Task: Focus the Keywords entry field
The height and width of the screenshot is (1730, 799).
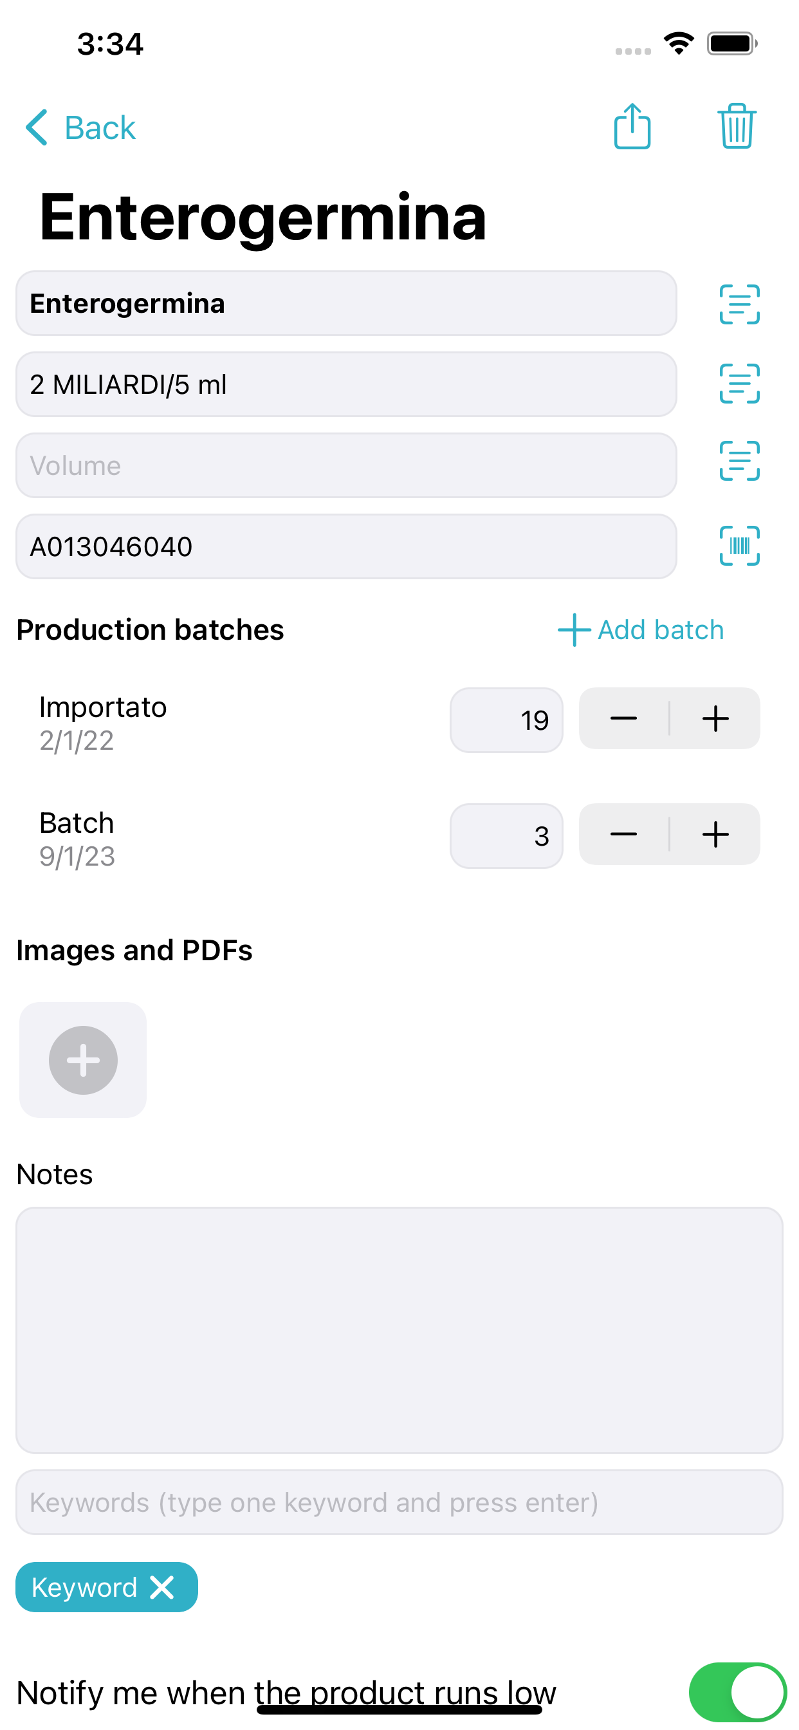Action: click(399, 1502)
